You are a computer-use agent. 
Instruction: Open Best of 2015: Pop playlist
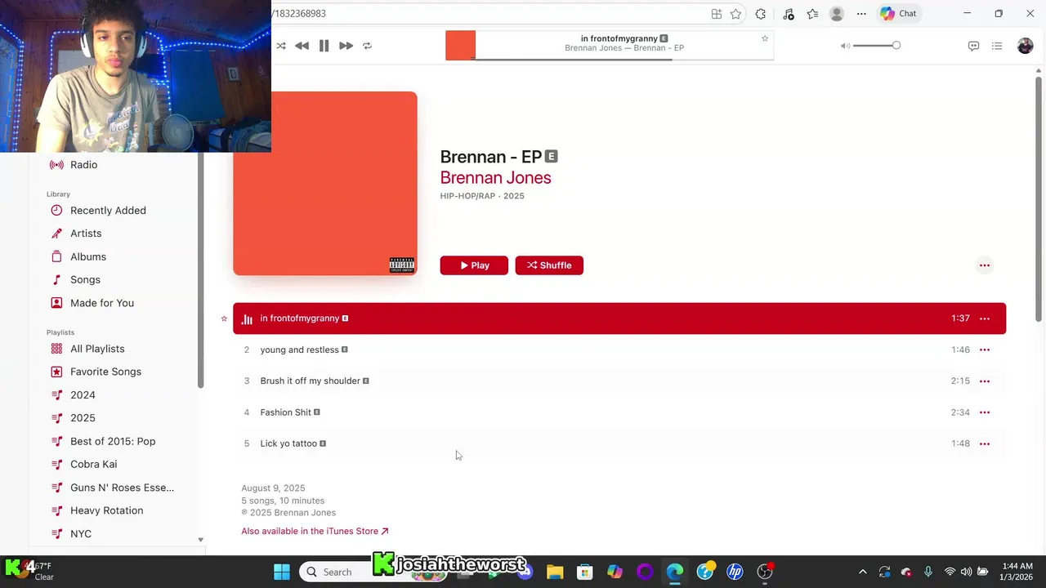pyautogui.click(x=114, y=441)
